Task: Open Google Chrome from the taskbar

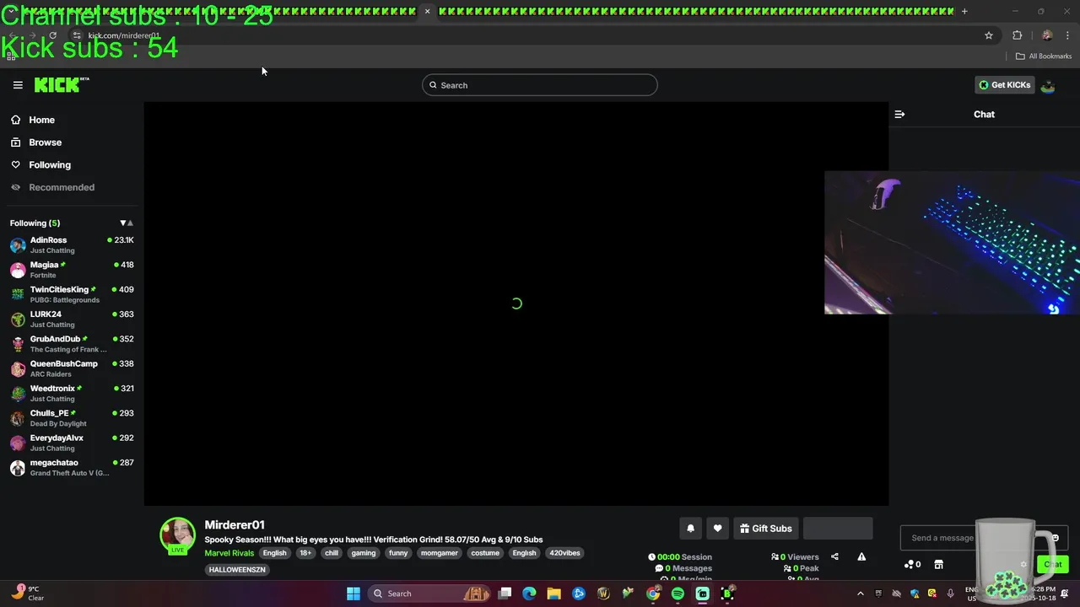Action: click(x=653, y=594)
